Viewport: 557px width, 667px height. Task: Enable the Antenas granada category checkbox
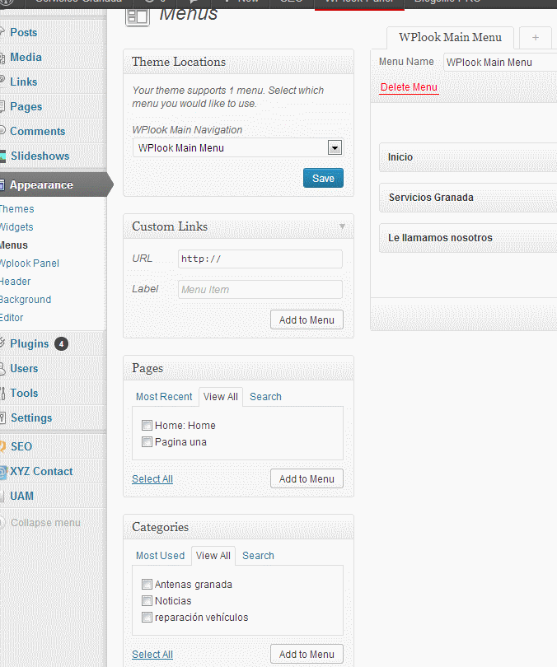(x=147, y=585)
